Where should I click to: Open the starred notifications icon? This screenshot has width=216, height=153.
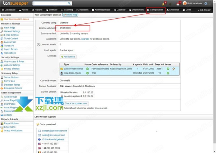[163, 4]
